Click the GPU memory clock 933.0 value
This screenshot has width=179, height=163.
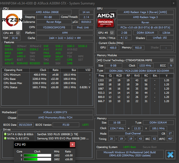(138, 48)
